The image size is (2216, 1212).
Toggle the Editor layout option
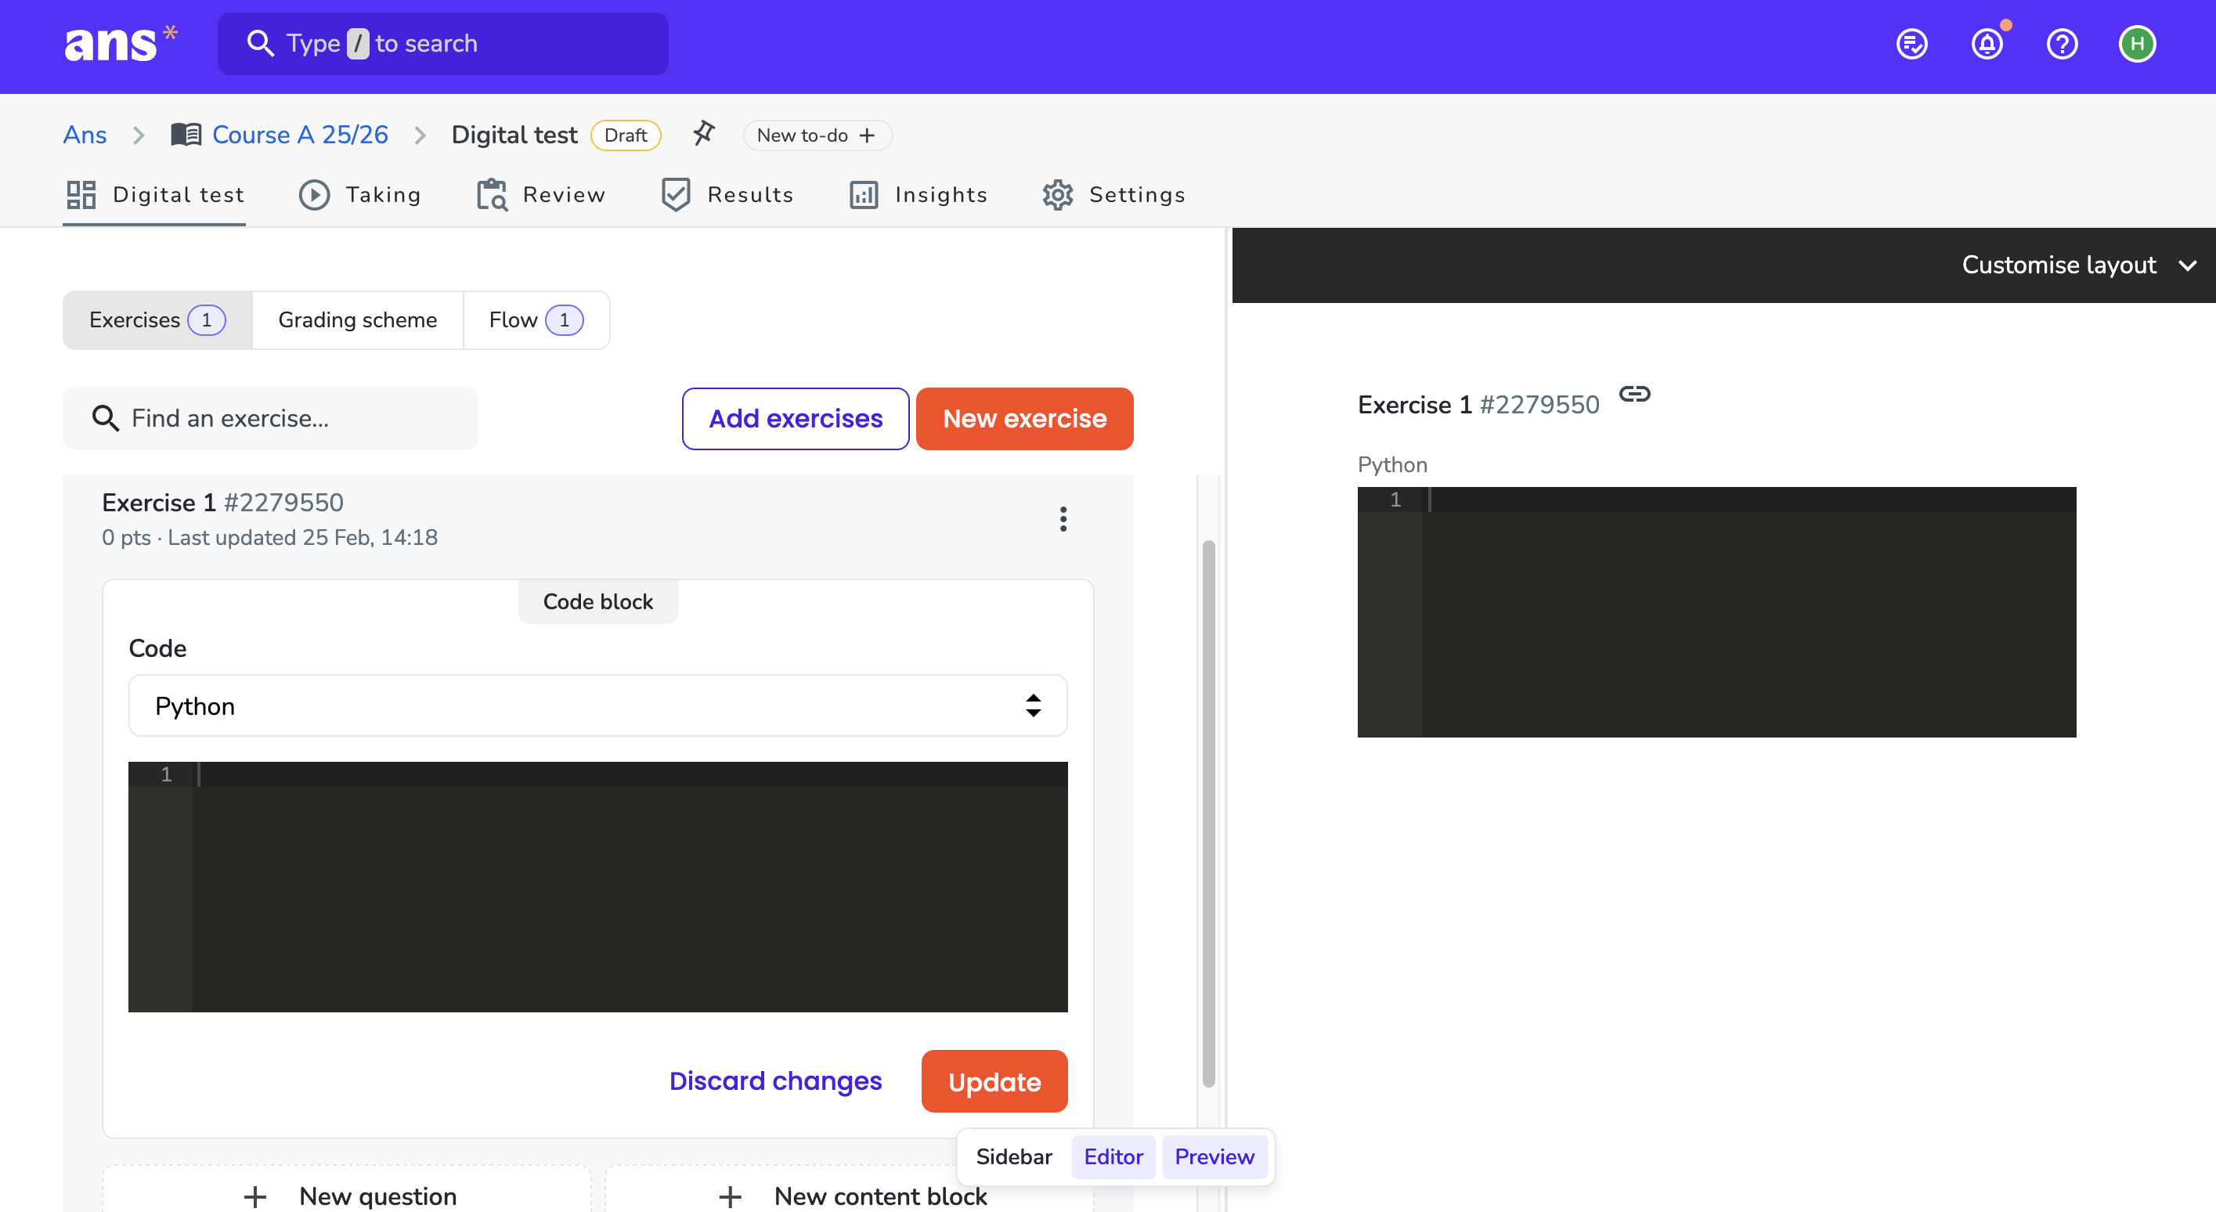click(x=1113, y=1156)
